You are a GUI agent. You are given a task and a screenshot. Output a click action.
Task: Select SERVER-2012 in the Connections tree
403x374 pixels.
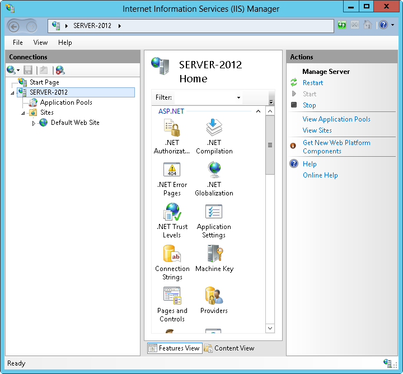coord(76,92)
